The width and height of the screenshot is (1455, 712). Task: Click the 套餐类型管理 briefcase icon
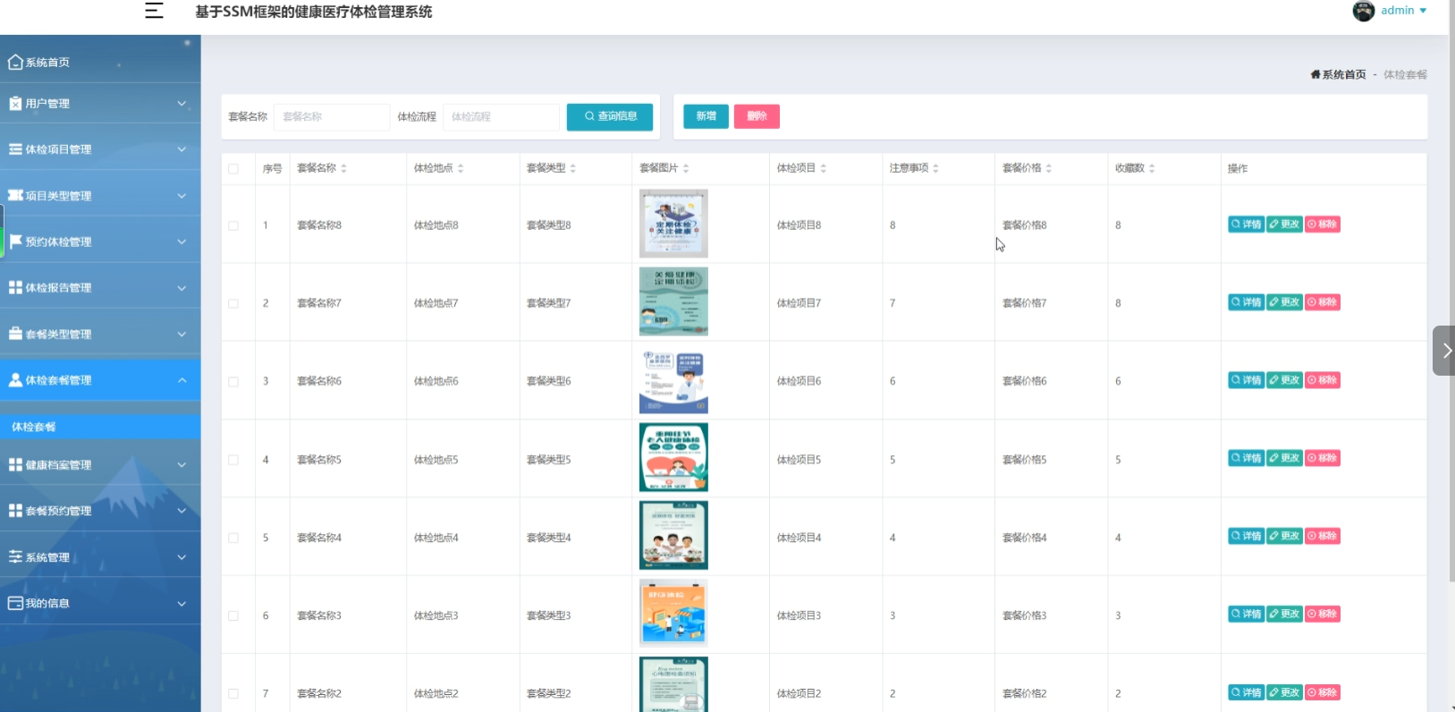pos(15,334)
